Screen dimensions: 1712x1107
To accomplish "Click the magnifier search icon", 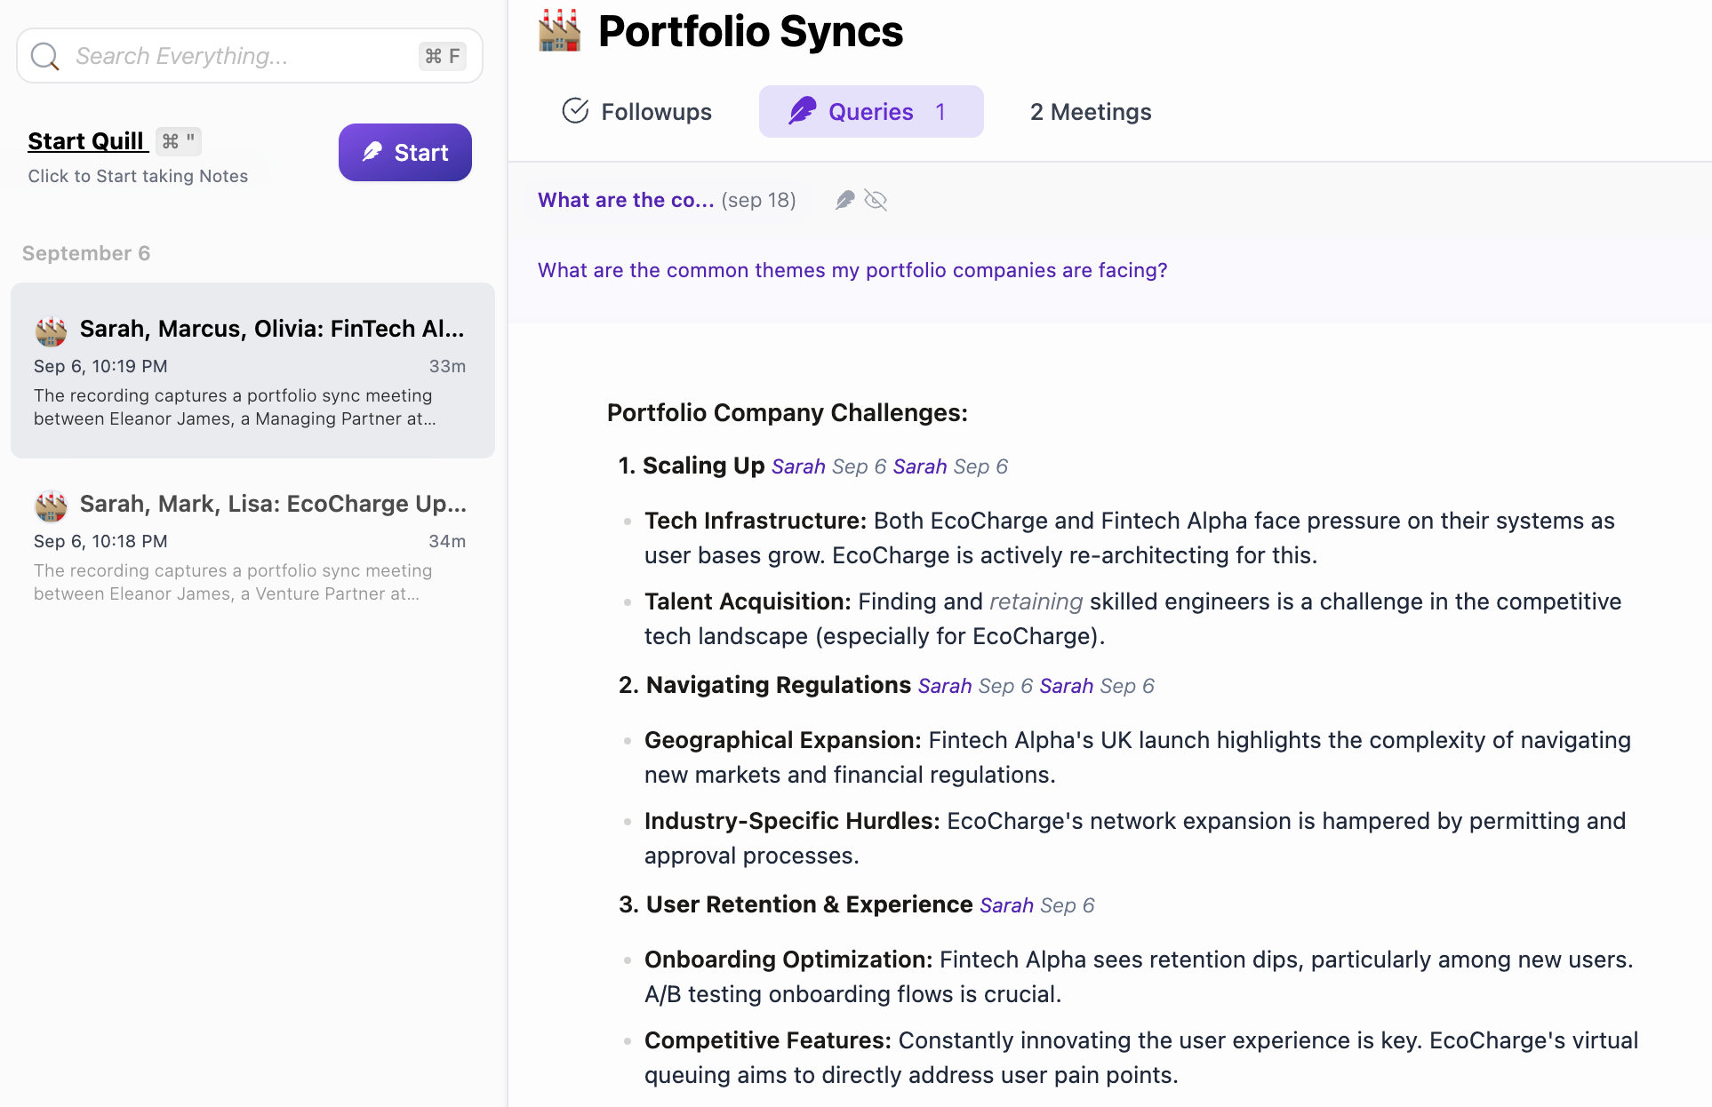I will 44,57.
